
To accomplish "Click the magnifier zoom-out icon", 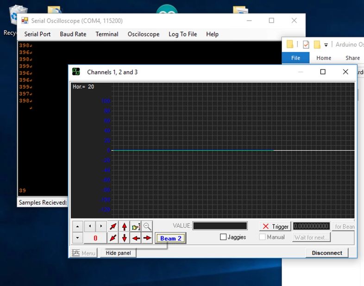I will click(x=147, y=226).
